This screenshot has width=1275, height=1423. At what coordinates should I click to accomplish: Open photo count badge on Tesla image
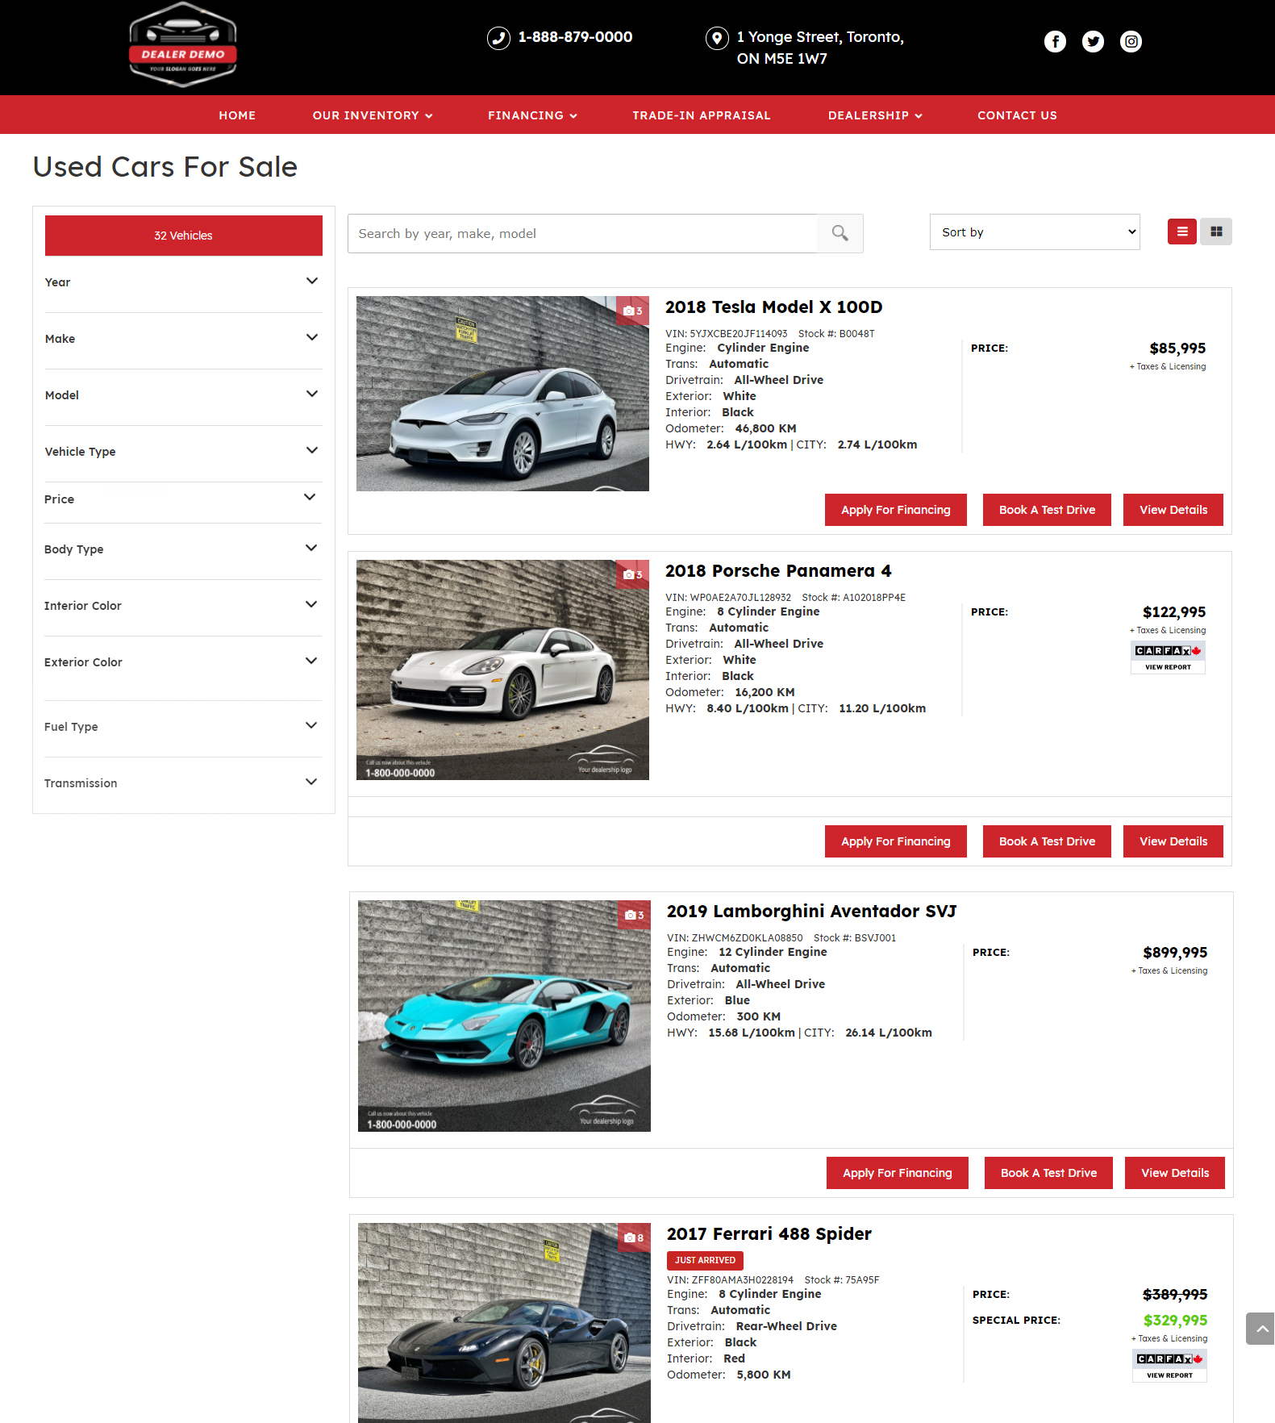(633, 311)
